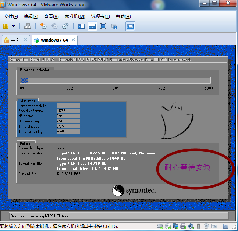Image resolution: width=238 pixels, height=231 pixels.
Task: Open the 选项卡(T) menu
Action: point(100,17)
